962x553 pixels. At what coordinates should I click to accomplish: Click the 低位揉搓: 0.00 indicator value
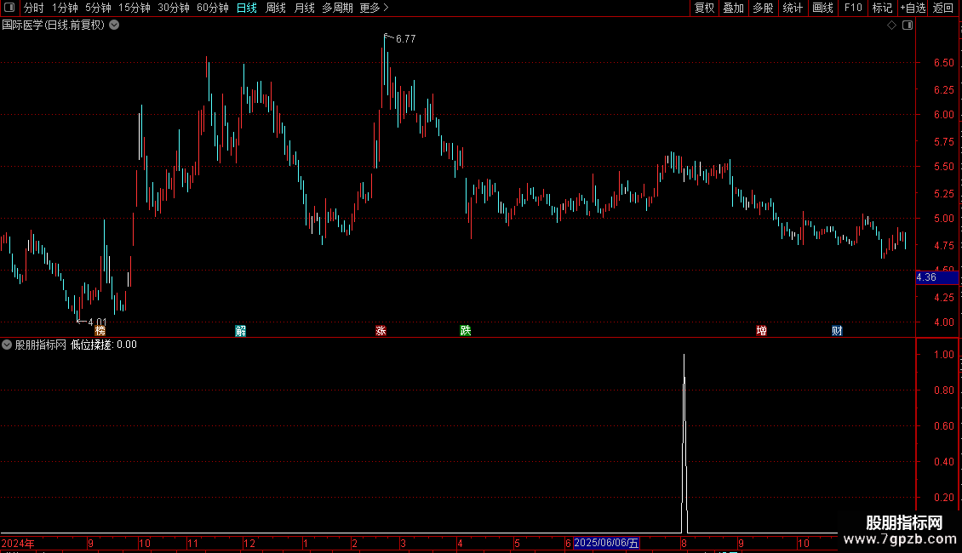pyautogui.click(x=104, y=345)
